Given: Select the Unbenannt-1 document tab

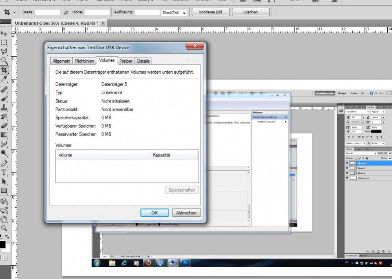Looking at the screenshot, I should (56, 23).
